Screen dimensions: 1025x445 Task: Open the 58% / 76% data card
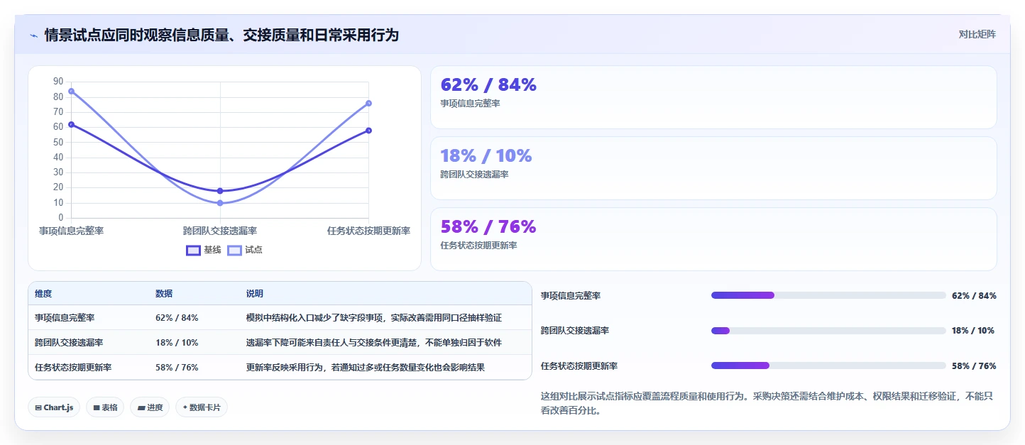pos(713,239)
